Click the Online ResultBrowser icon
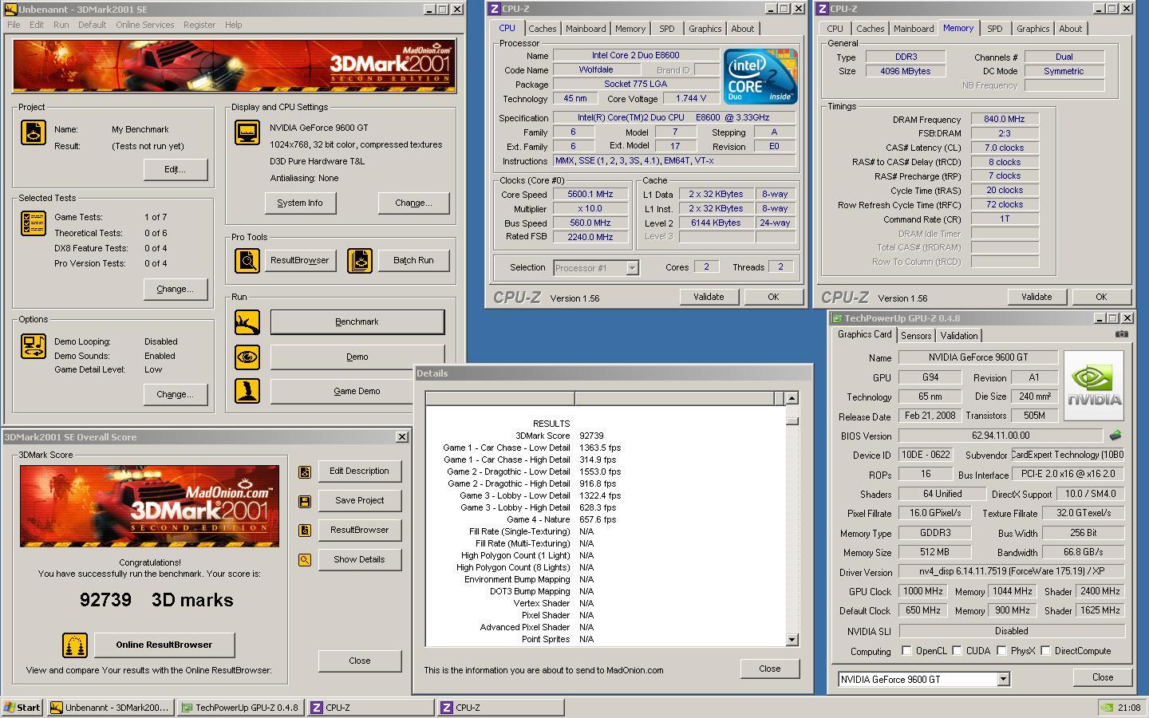 click(75, 645)
